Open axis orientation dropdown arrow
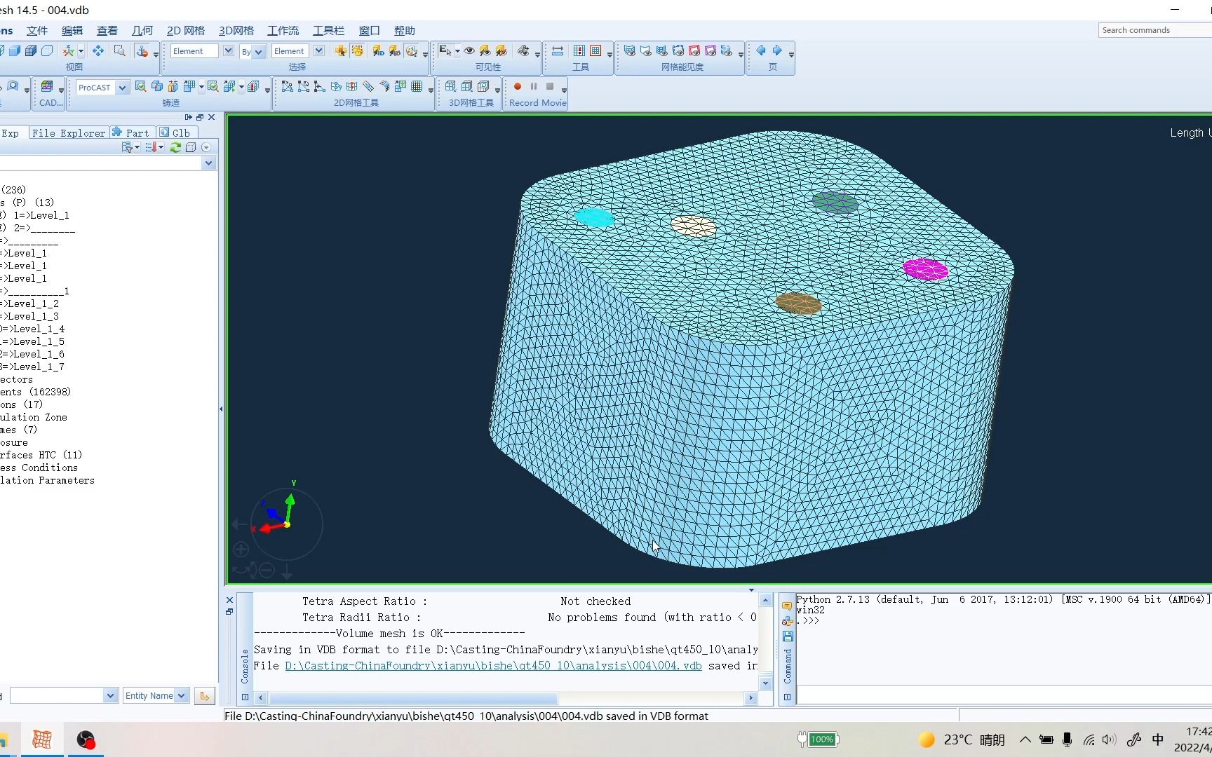 click(81, 50)
